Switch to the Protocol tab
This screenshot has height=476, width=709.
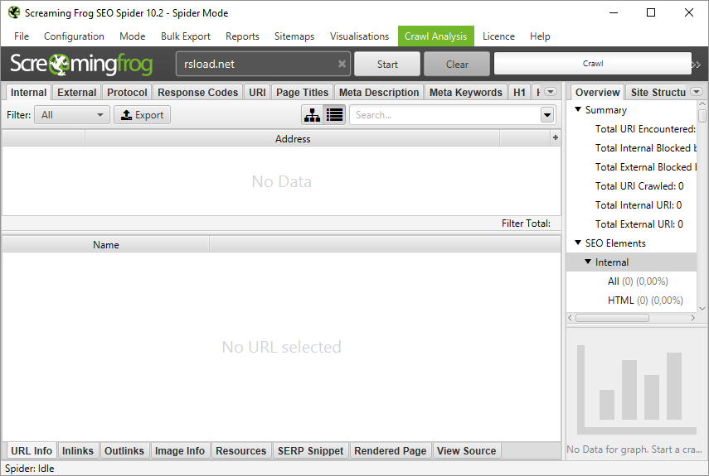tap(127, 93)
